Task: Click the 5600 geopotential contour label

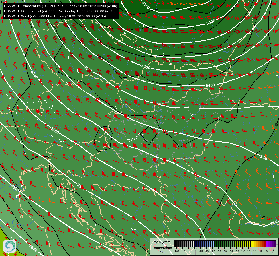Action: 15,188
